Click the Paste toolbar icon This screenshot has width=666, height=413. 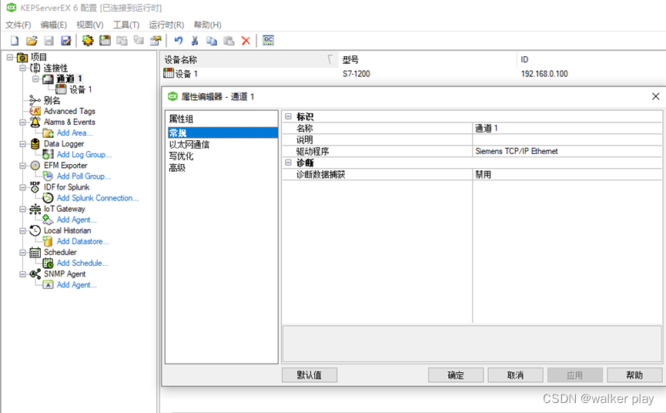[229, 41]
